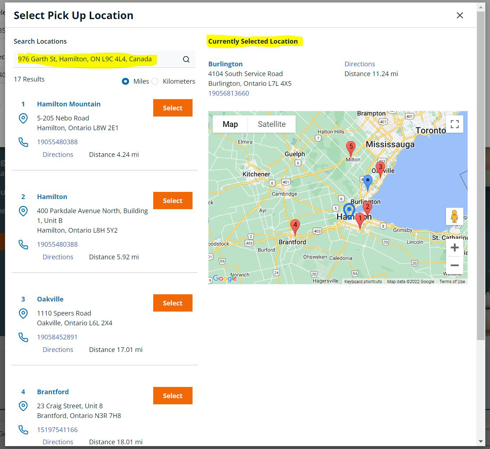Click red map marker 3 at Oakville
Image resolution: width=490 pixels, height=449 pixels.
[x=380, y=170]
